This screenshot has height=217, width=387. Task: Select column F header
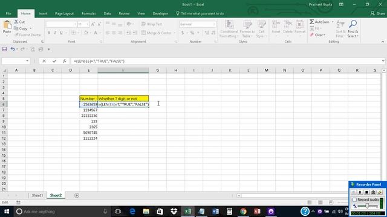[123, 71]
